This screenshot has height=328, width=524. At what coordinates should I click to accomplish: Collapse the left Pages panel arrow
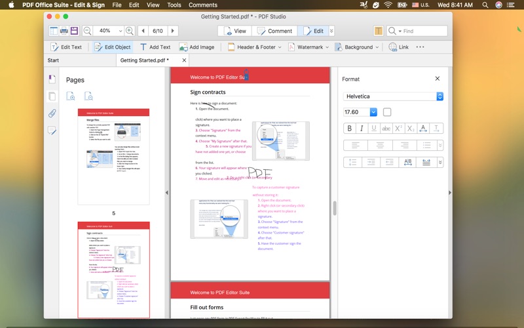pyautogui.click(x=167, y=192)
